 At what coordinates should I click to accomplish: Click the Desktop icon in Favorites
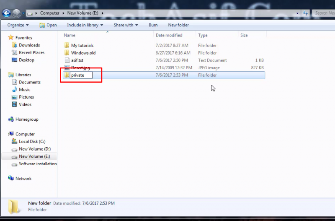pyautogui.click(x=14, y=60)
